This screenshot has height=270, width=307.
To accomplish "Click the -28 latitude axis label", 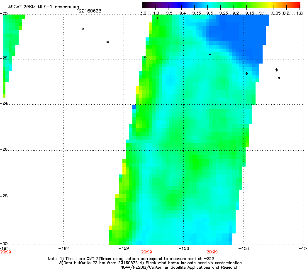I will pos(4,196).
